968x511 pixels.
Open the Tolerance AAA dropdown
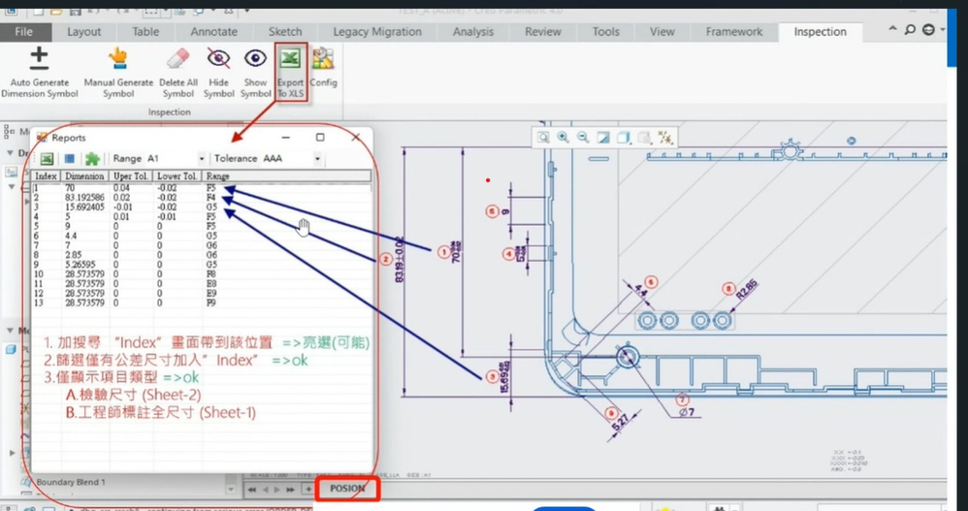(x=317, y=159)
